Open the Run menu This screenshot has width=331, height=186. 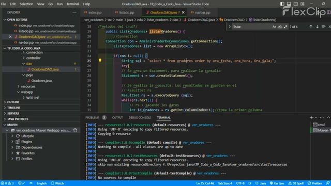click(x=59, y=4)
